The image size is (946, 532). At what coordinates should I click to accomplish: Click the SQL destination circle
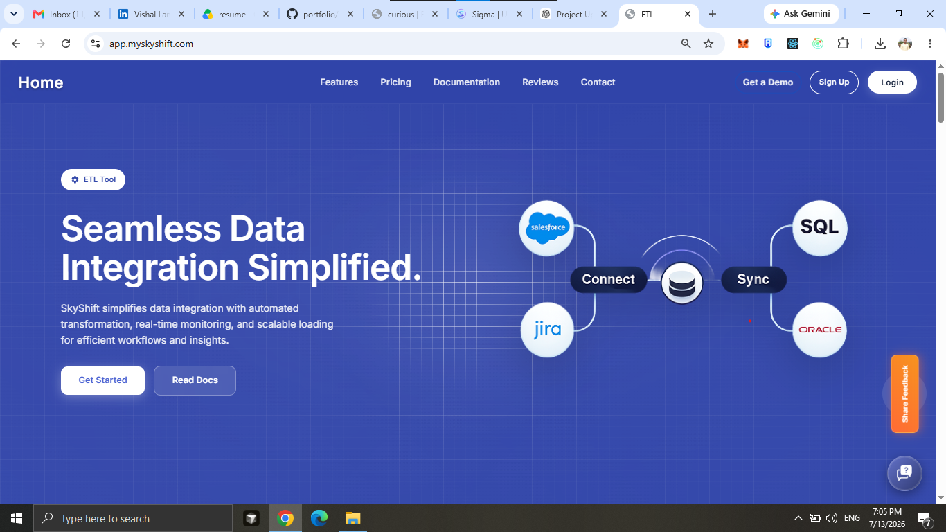click(x=819, y=227)
